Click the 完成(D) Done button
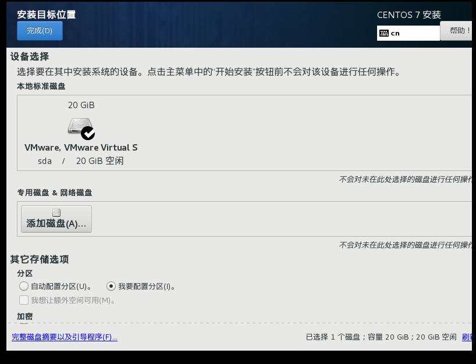476x364 pixels. click(x=40, y=31)
